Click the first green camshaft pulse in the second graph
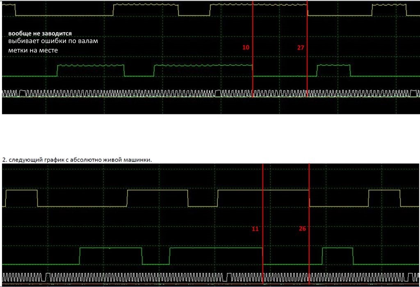 tap(111, 256)
